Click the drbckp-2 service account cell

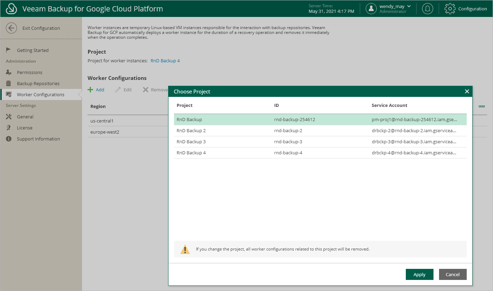coord(414,130)
